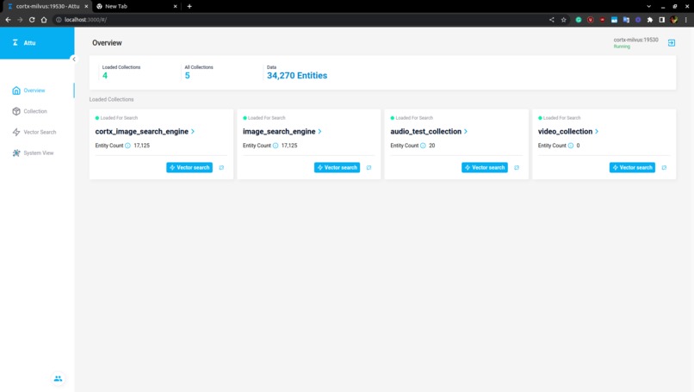Image resolution: width=694 pixels, height=392 pixels.
Task: Click the All Collections count 5
Action: (187, 76)
